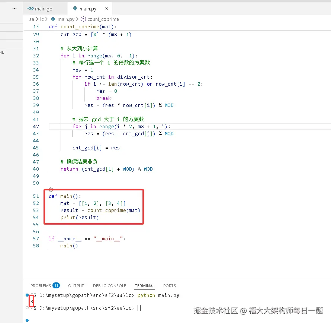Viewport: 331px width, 323px height.
Task: Click 'for j in range(i * 2, mx + 1, i):'
Action: (x=121, y=127)
